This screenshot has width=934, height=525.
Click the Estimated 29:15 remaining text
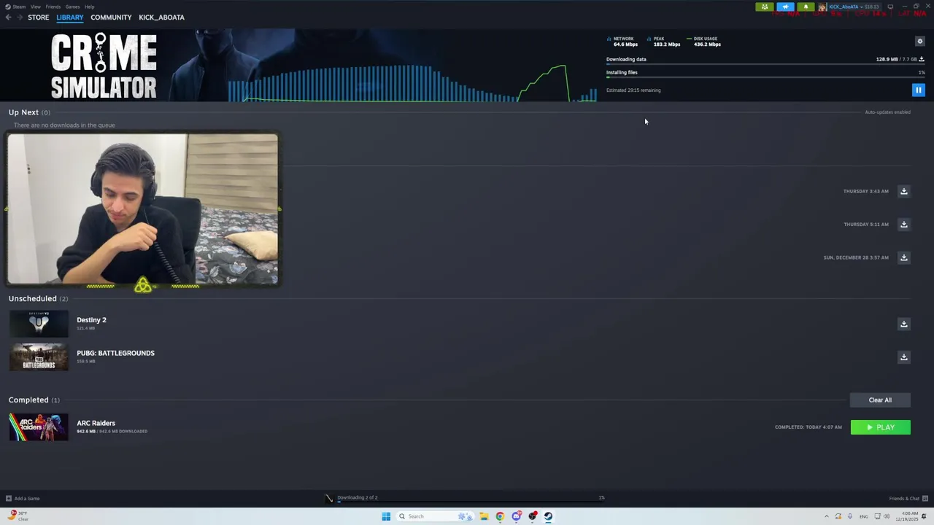click(x=633, y=90)
